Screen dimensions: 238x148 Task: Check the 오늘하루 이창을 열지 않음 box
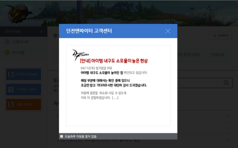(62, 136)
